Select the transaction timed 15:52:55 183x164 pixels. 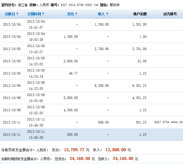pyautogui.click(x=36, y=110)
